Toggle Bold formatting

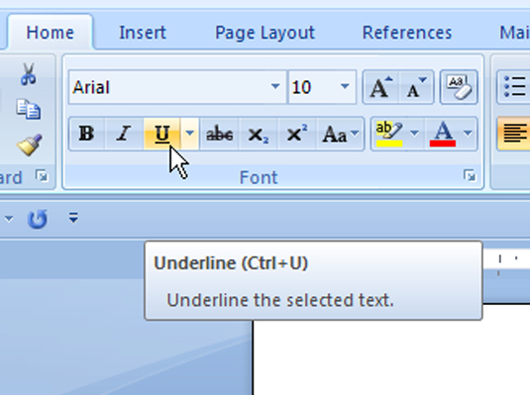(86, 134)
